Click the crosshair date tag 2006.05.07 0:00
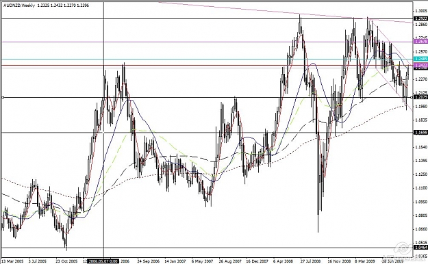This screenshot has width=428, height=264. 103,261
